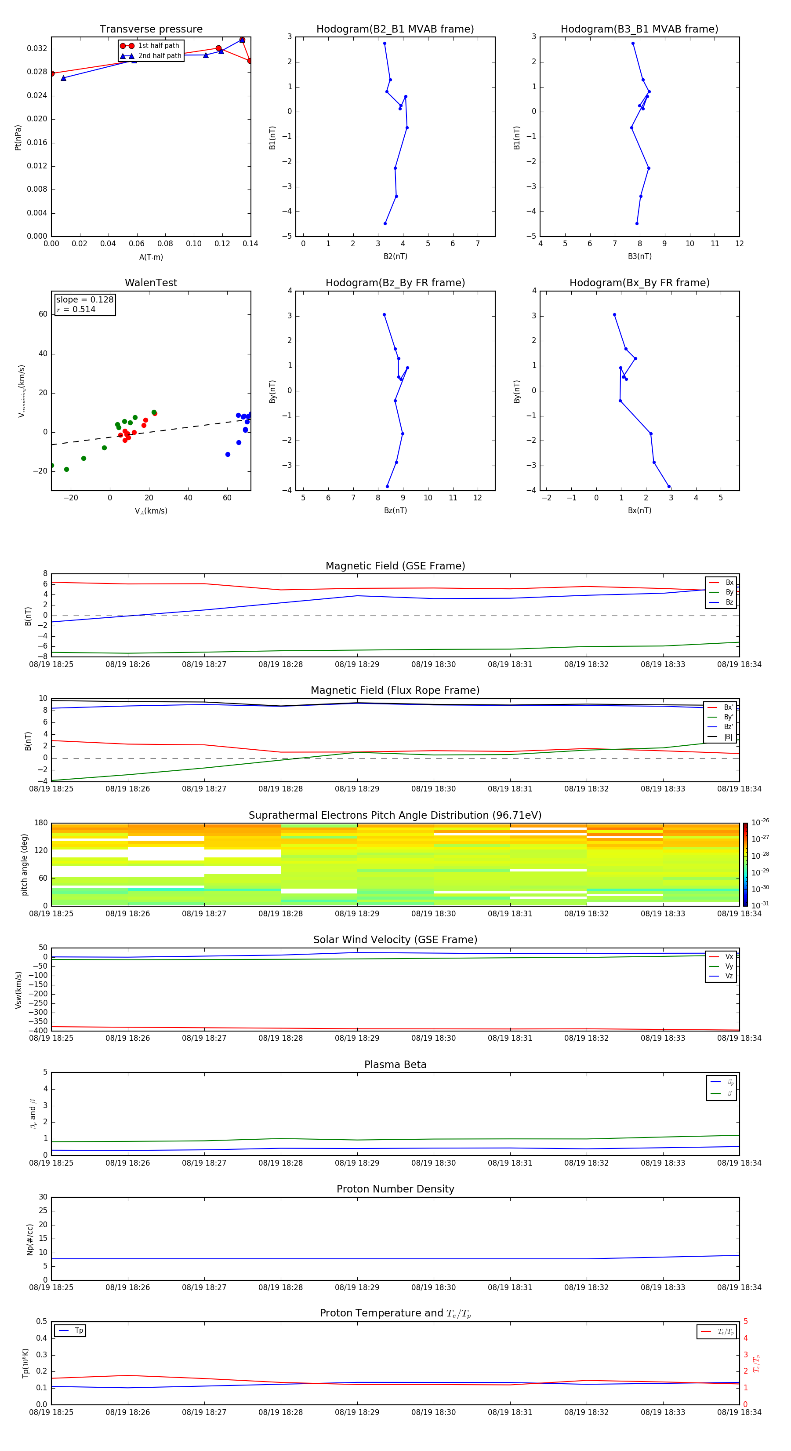
Task: Click the Bz' legend entry
Action: [x=721, y=727]
